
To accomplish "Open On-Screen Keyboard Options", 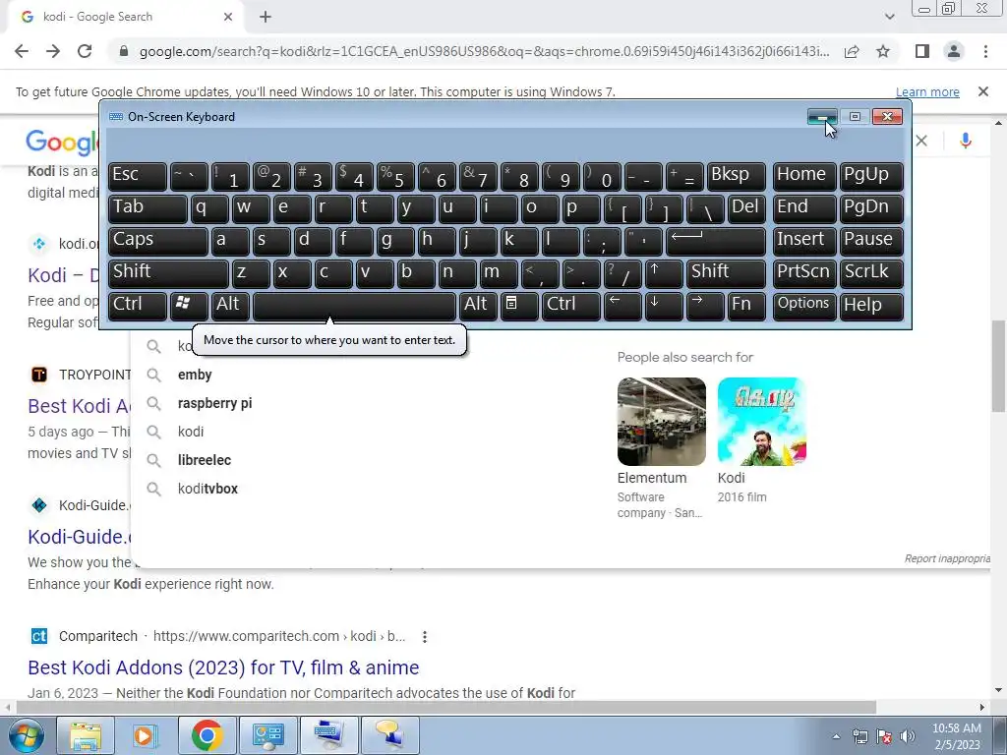I will [804, 305].
